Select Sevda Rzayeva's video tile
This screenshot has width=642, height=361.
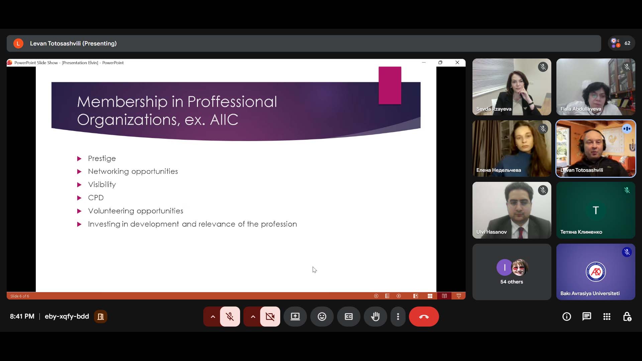coord(512,87)
